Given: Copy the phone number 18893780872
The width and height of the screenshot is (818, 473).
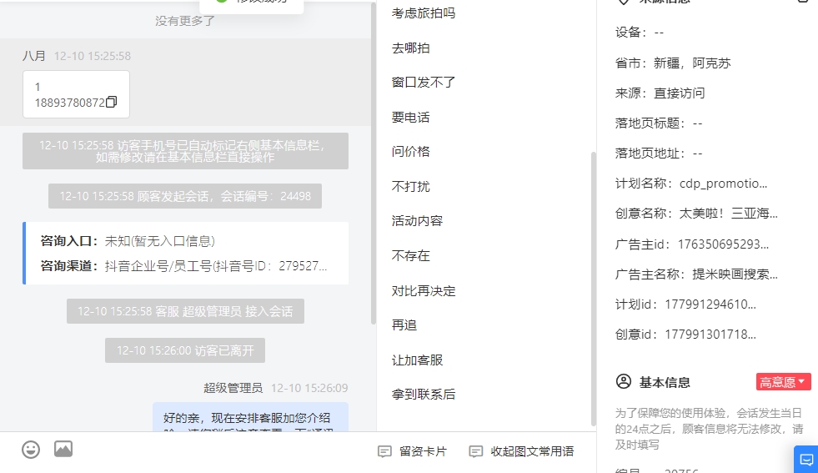Looking at the screenshot, I should click(x=111, y=102).
